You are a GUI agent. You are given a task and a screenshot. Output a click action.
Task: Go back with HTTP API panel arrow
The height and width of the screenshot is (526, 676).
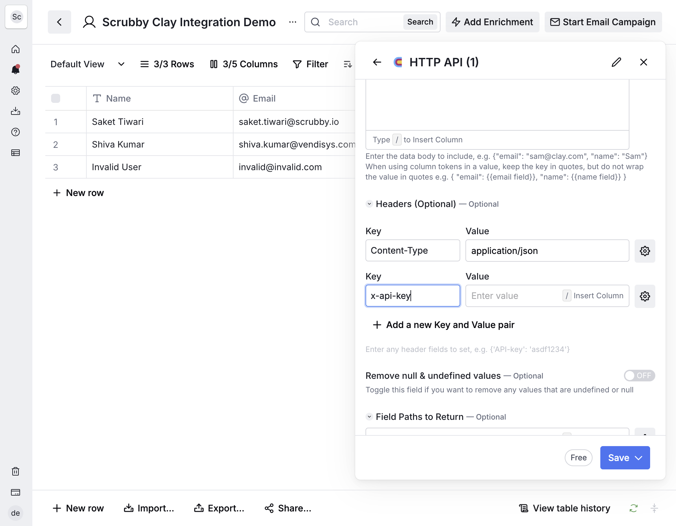pyautogui.click(x=377, y=62)
